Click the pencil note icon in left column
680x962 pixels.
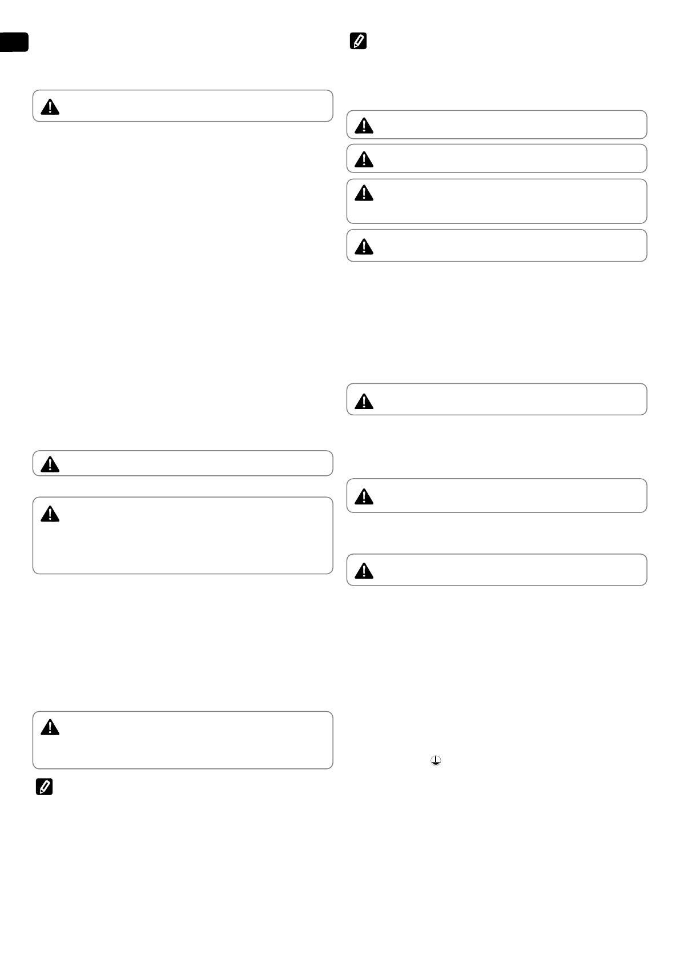(x=44, y=787)
